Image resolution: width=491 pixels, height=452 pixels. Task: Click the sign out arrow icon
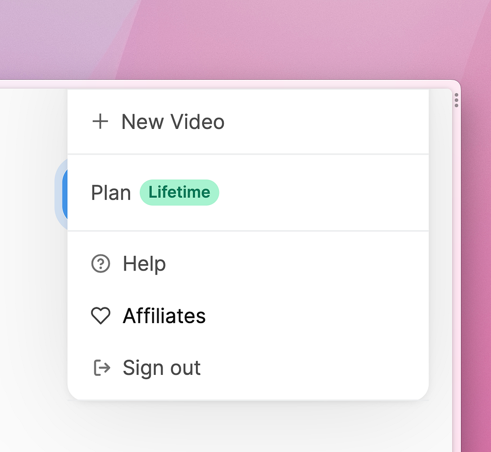click(x=102, y=367)
